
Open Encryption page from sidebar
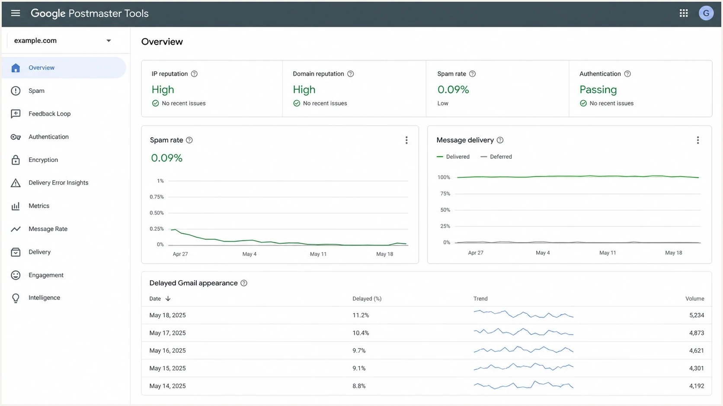point(43,160)
